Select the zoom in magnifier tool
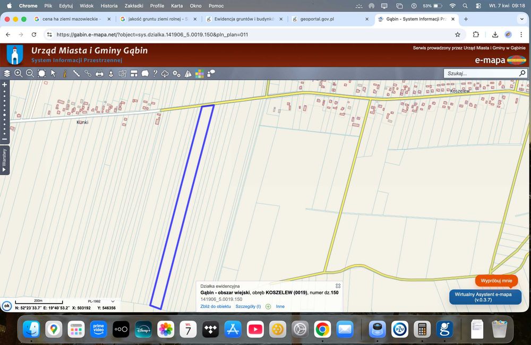 18,73
